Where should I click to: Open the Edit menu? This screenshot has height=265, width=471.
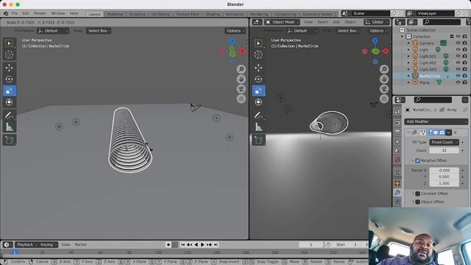(26, 13)
